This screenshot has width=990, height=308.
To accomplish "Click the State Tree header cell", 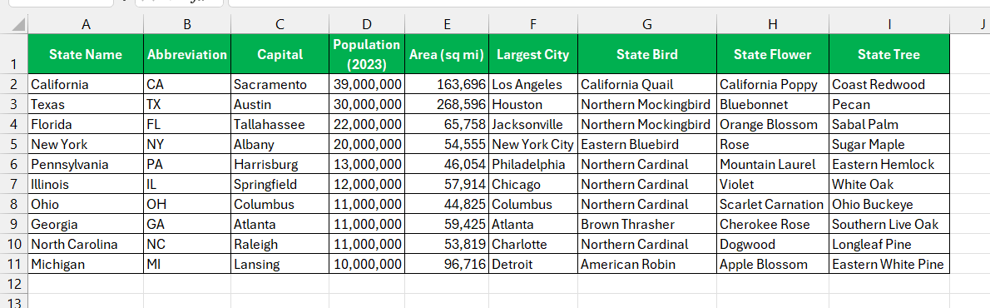I will tap(889, 54).
